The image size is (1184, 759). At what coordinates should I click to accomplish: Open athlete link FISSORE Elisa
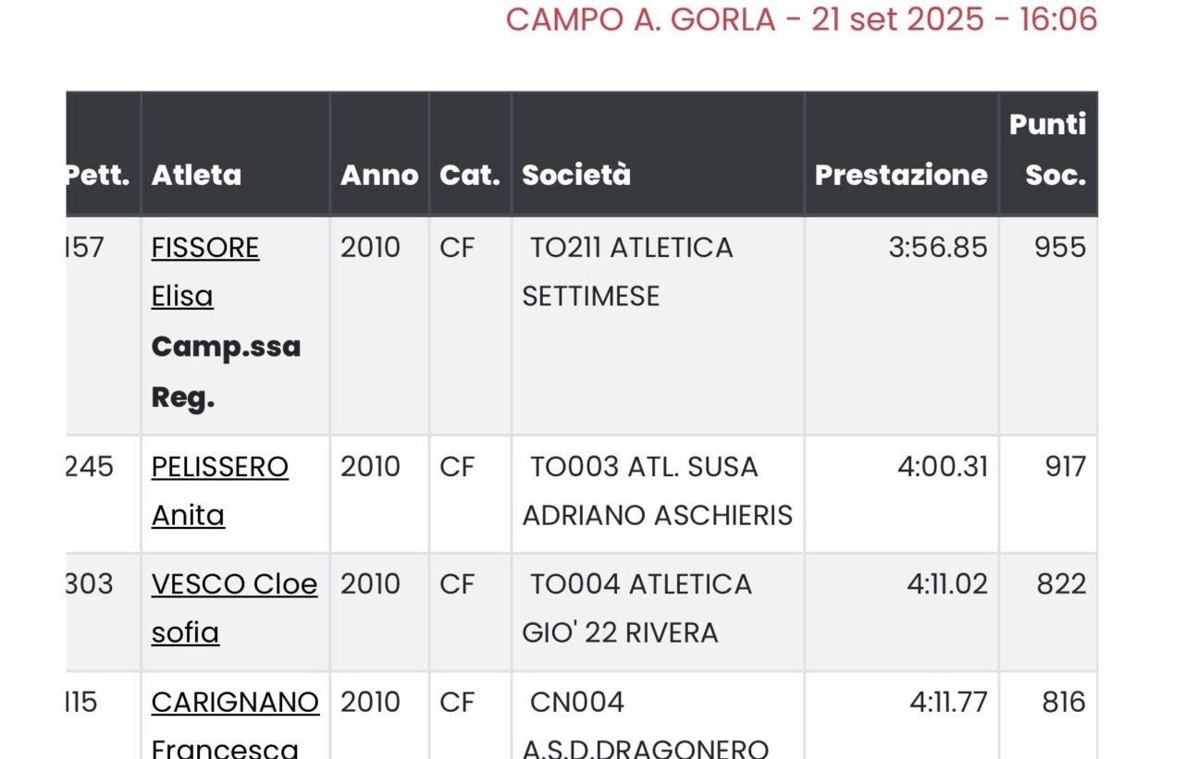tap(204, 248)
